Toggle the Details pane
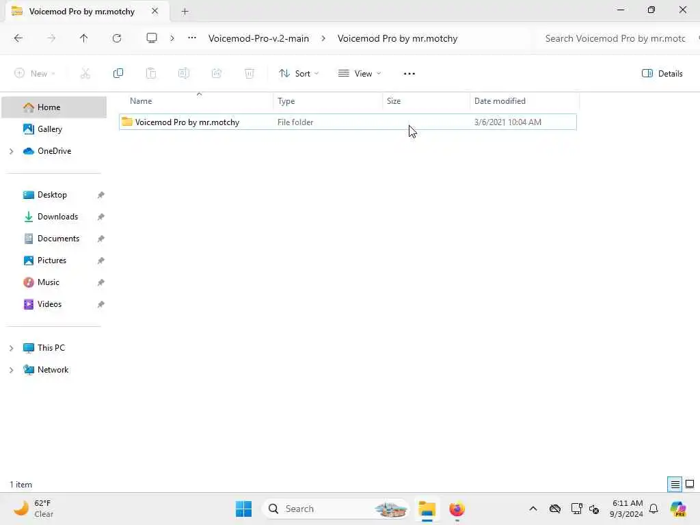Viewport: 700px width, 525px height. pyautogui.click(x=662, y=74)
